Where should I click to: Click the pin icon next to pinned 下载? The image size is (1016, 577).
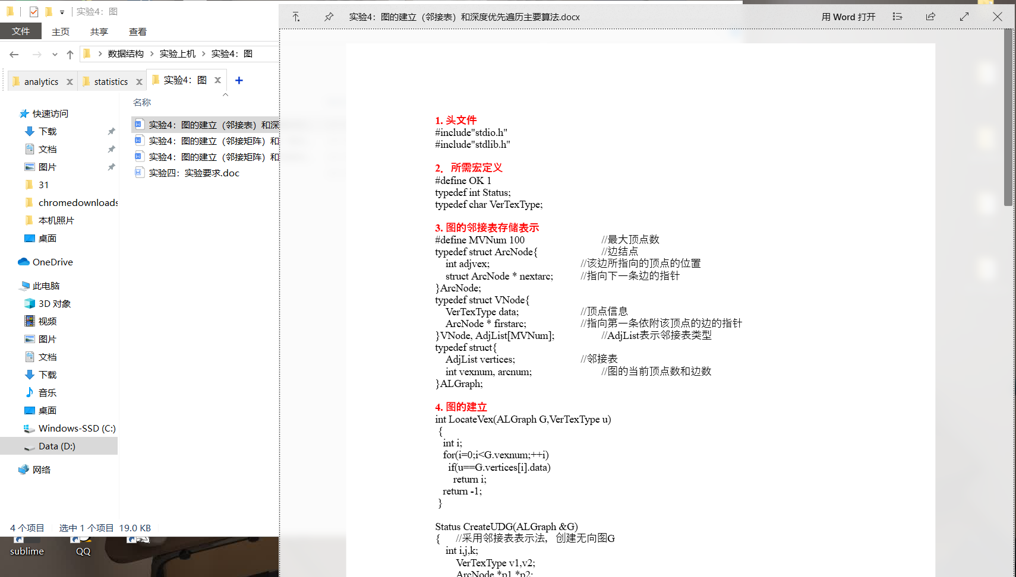pyautogui.click(x=111, y=131)
